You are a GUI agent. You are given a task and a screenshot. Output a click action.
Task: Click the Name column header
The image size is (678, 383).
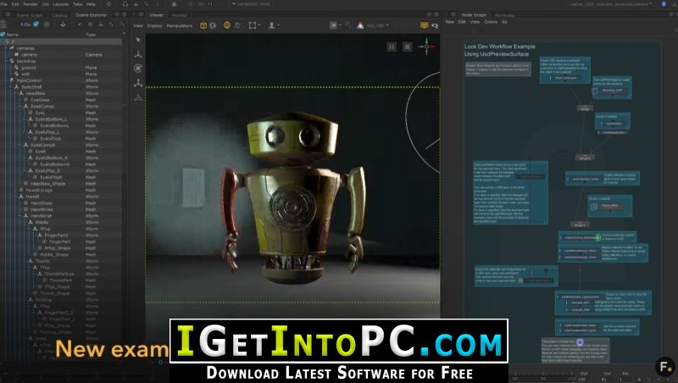point(12,35)
